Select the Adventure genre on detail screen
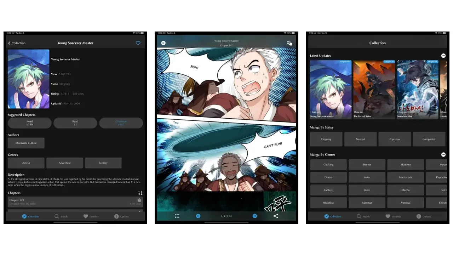Viewport: 453px width, 255px height. pyautogui.click(x=65, y=163)
